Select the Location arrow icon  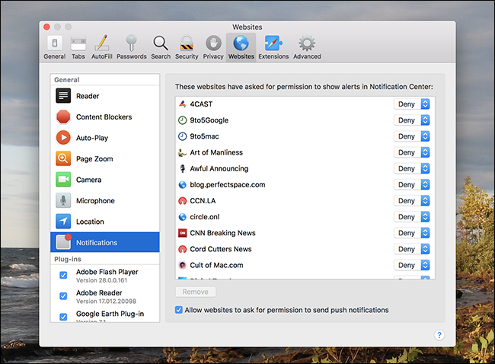coord(63,222)
